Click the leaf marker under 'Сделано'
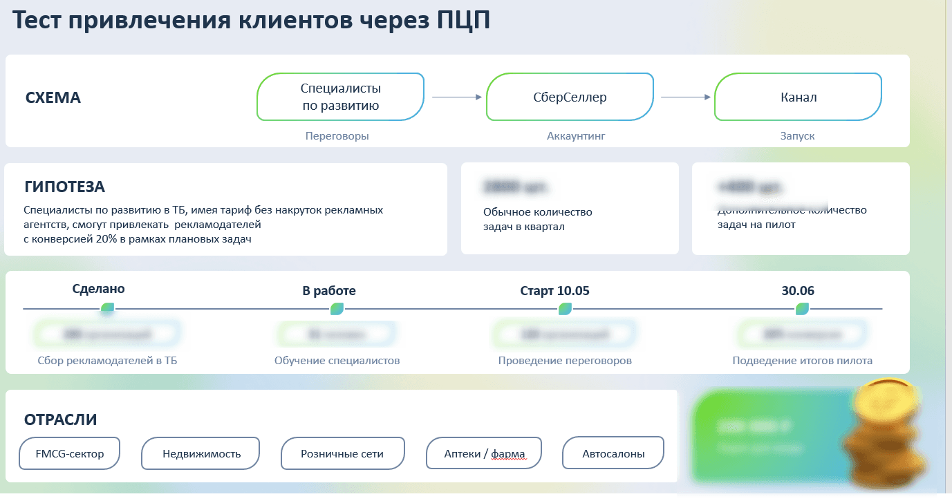This screenshot has width=952, height=501. [x=107, y=308]
